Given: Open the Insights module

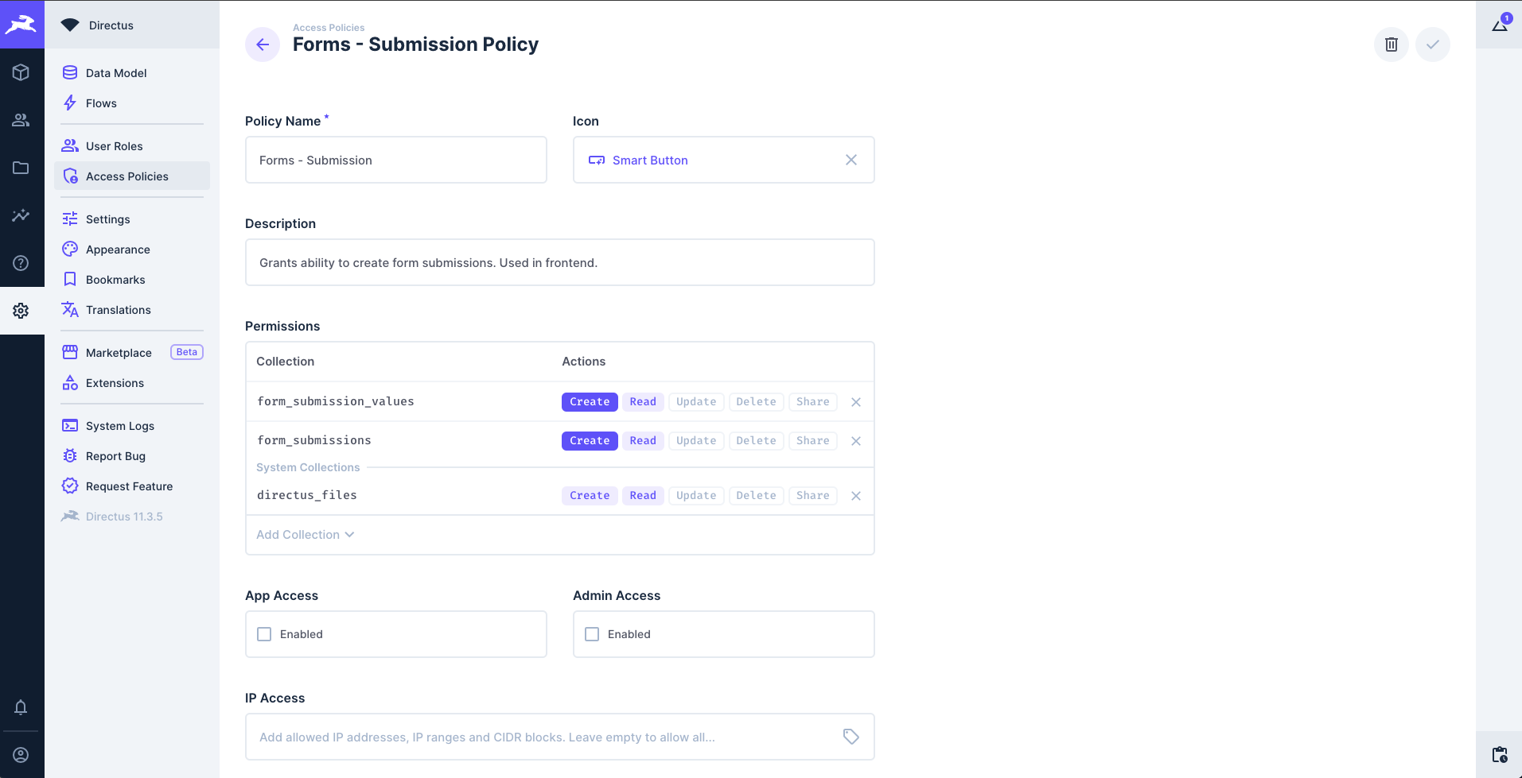Looking at the screenshot, I should 21,215.
